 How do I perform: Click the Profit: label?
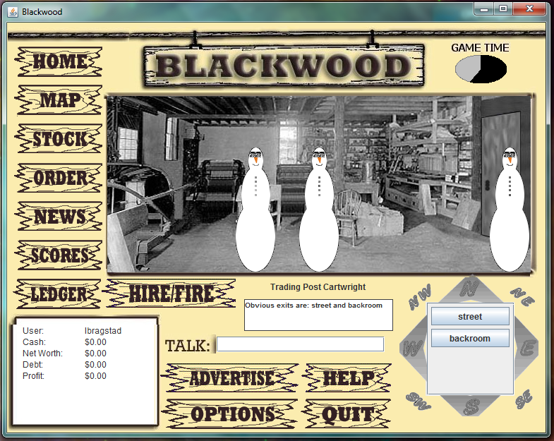point(33,376)
